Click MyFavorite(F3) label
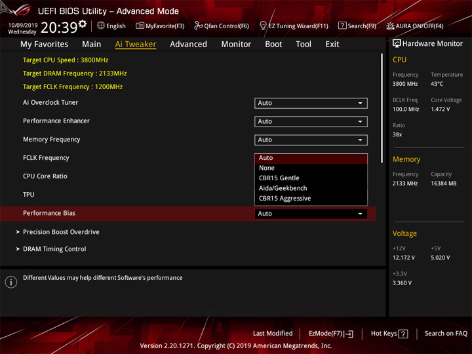 165,26
